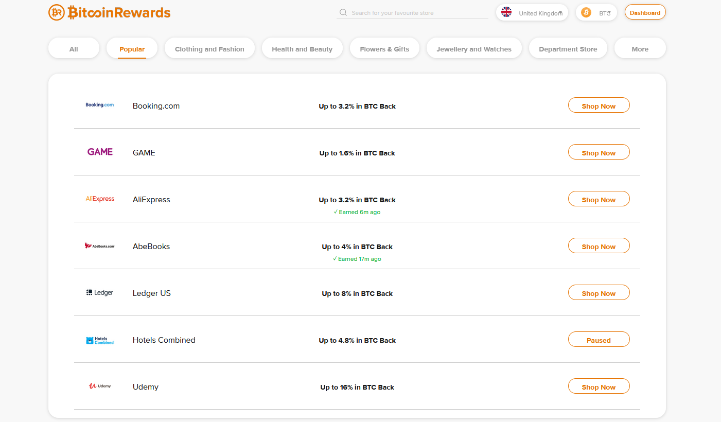Open the Booking.com store logo

pos(100,105)
